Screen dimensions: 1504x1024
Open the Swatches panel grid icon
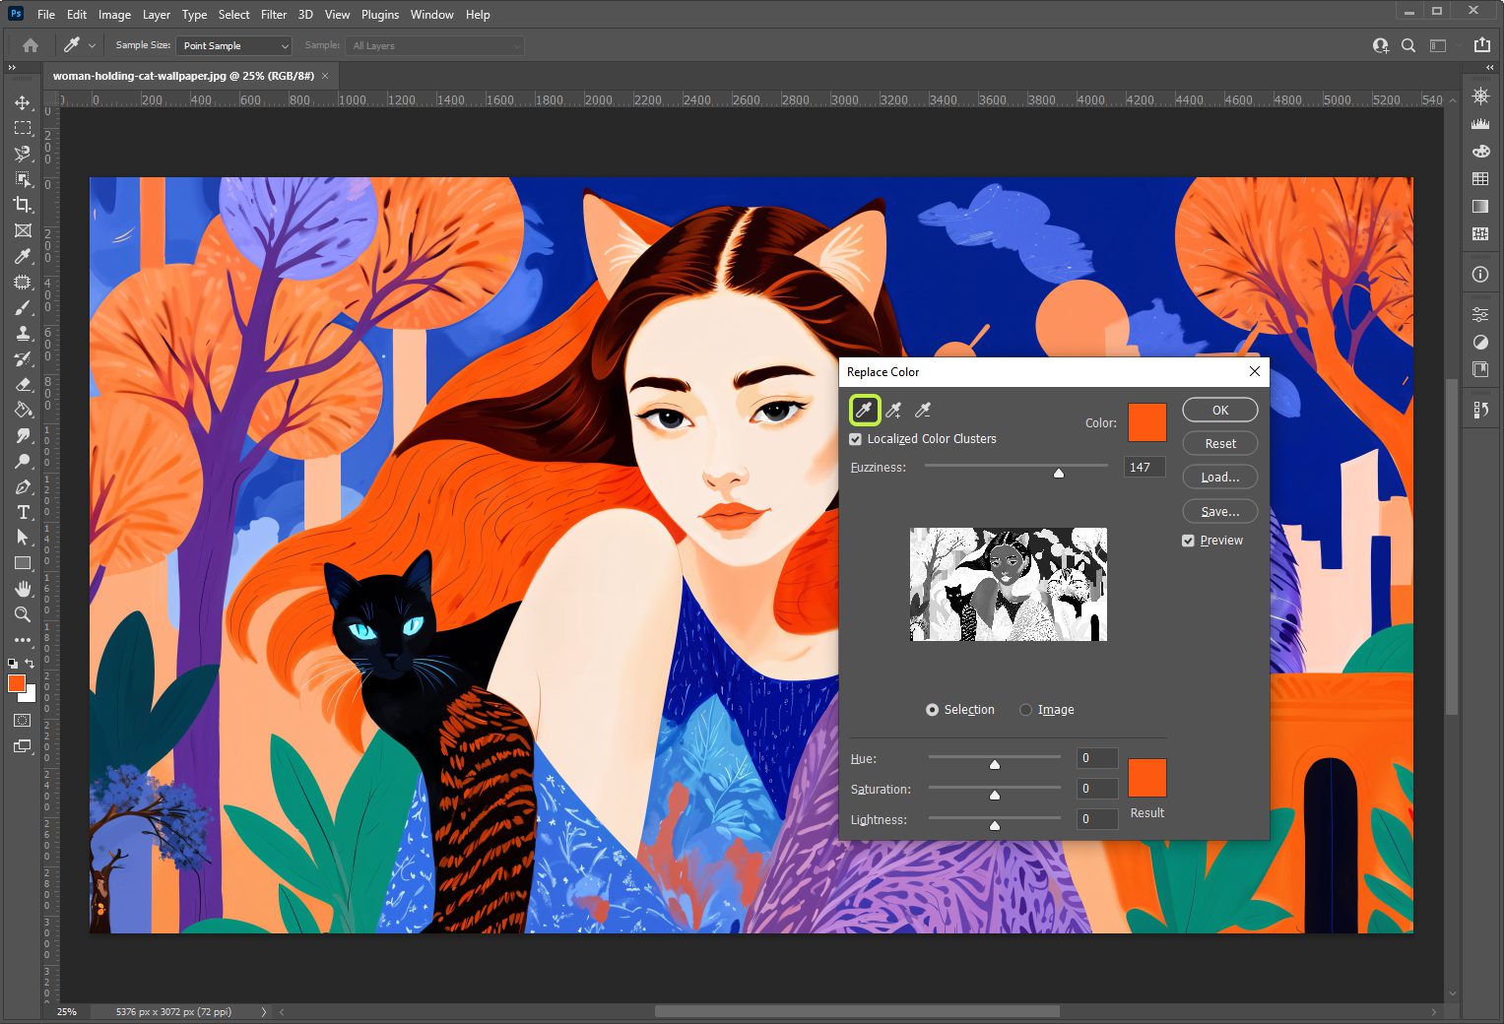pyautogui.click(x=1479, y=178)
